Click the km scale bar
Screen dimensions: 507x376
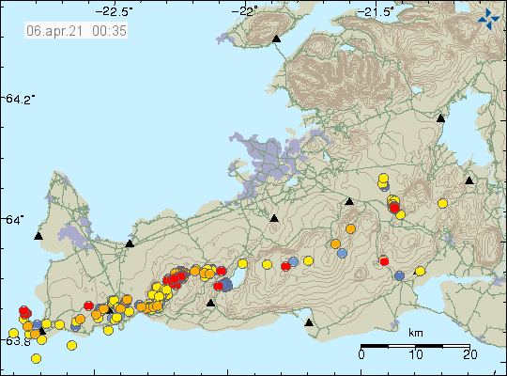click(x=416, y=346)
